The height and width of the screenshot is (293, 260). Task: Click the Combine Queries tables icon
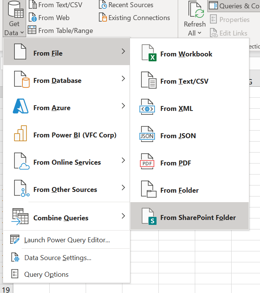point(20,217)
